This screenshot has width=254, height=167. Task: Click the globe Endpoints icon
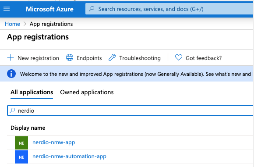click(x=70, y=57)
